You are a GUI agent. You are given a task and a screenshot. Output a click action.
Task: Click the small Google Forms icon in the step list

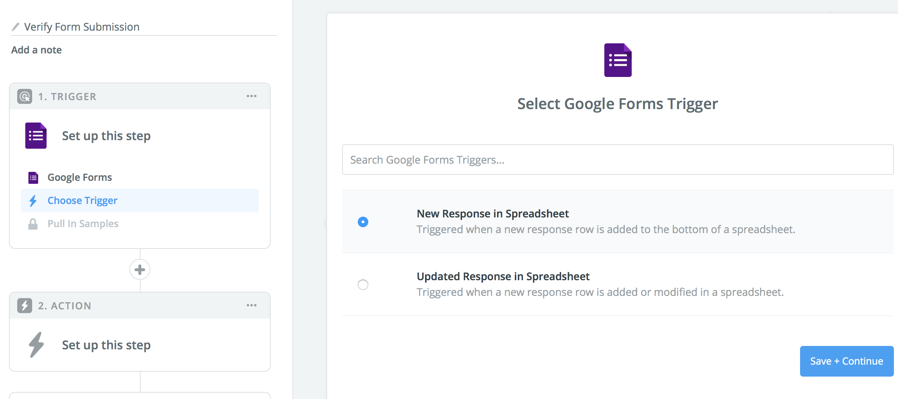tap(33, 177)
